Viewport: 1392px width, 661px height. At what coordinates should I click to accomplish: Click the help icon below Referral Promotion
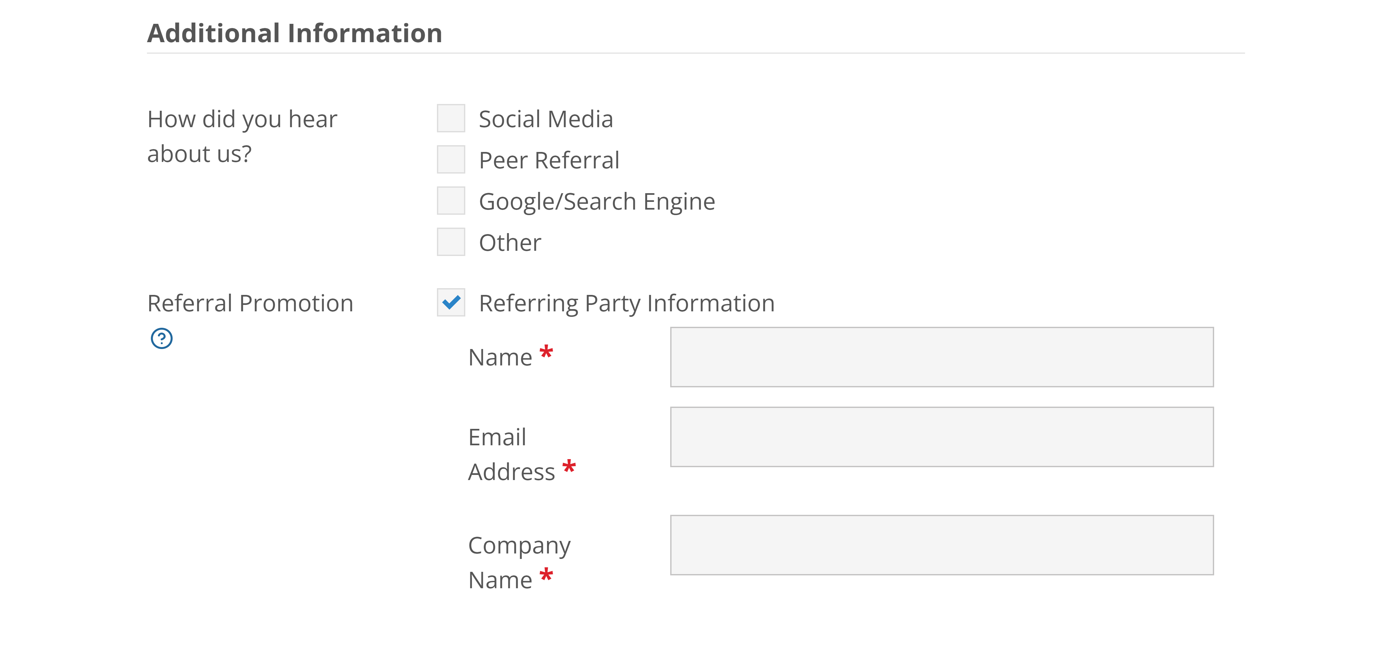click(x=161, y=339)
